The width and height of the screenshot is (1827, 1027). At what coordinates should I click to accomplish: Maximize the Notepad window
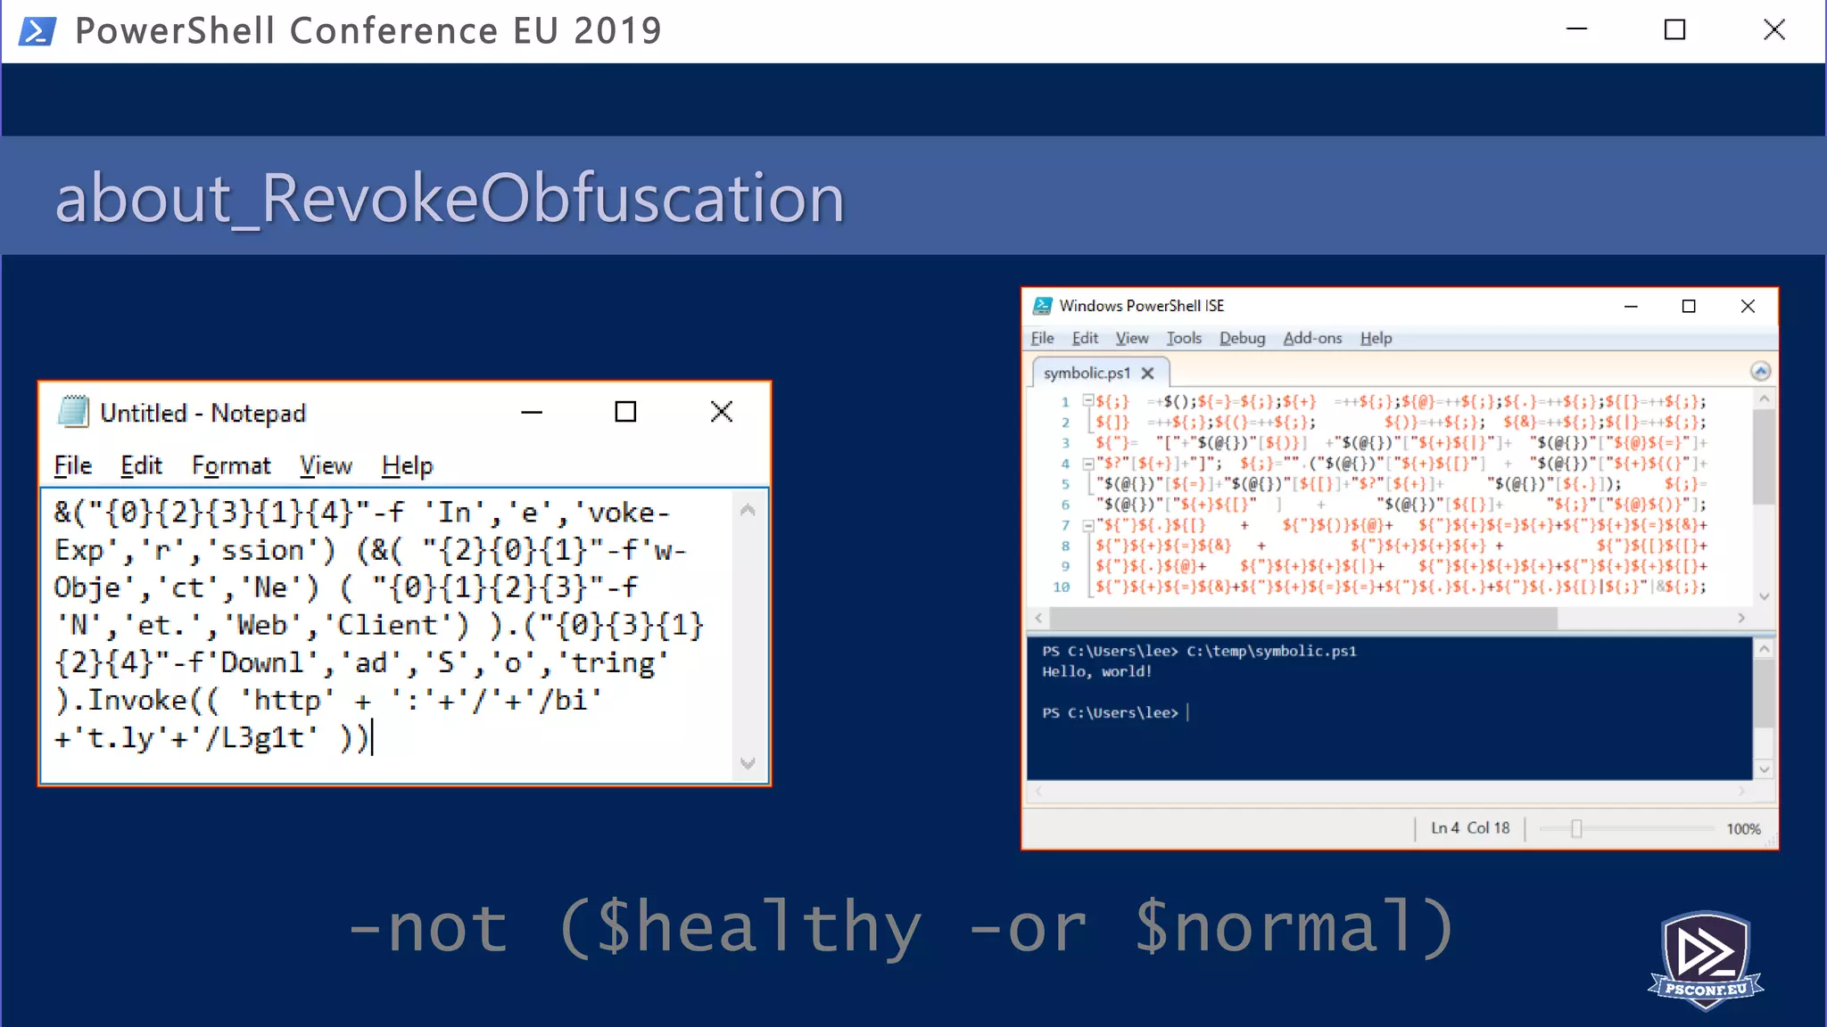tap(625, 412)
